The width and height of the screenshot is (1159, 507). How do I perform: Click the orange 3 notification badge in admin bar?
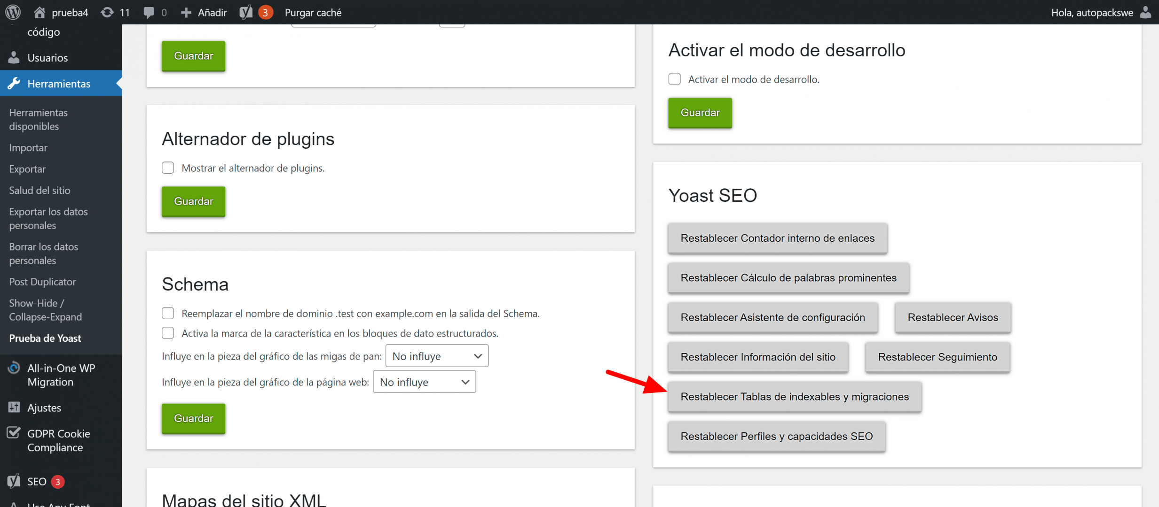click(x=265, y=13)
